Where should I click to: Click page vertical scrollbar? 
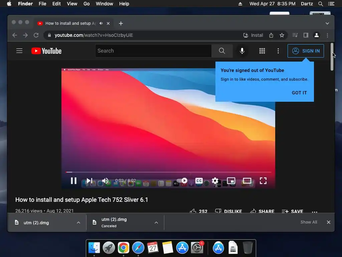332,57
